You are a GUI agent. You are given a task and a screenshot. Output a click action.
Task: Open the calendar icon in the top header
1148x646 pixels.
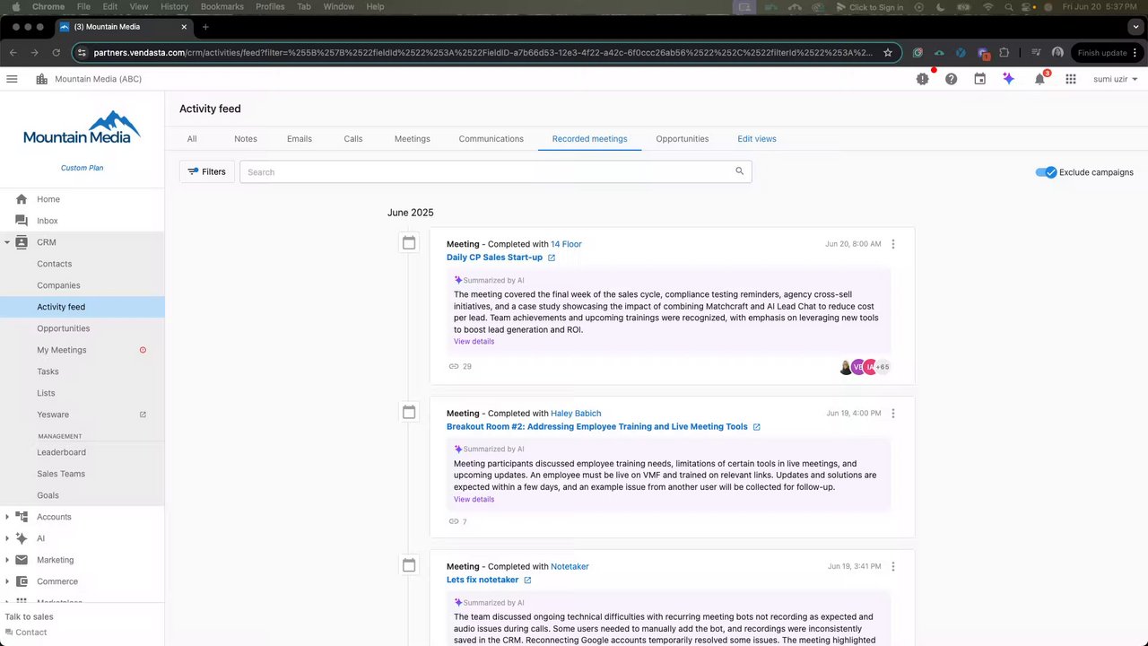(x=980, y=79)
